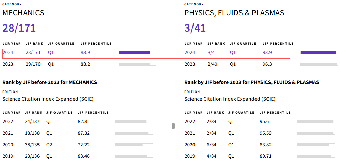Screen dimensions: 340x166
Task: Click the large purple 3/41 rank heading
Action: [x=195, y=28]
